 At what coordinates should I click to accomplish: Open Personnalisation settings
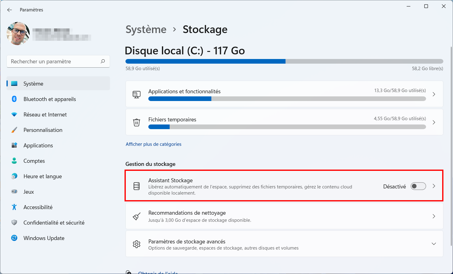[x=58, y=130]
